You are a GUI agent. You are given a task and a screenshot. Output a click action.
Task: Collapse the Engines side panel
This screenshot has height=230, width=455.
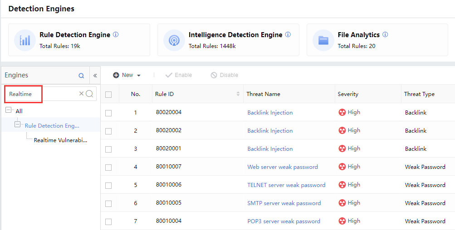click(x=95, y=76)
